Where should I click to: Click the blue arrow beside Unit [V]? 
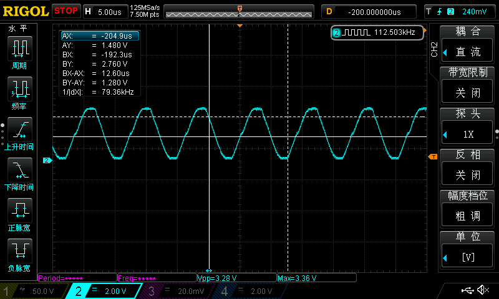coord(445,258)
